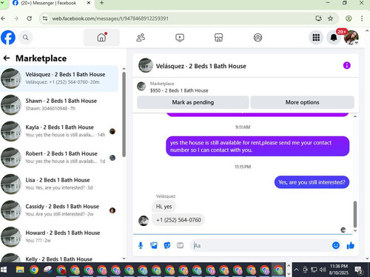Open File Explorer from the taskbar

click(20, 270)
